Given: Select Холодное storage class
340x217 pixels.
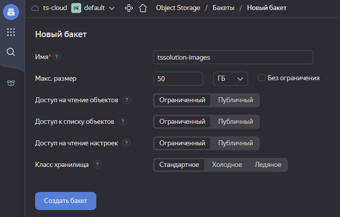Looking at the screenshot, I should coord(227,164).
